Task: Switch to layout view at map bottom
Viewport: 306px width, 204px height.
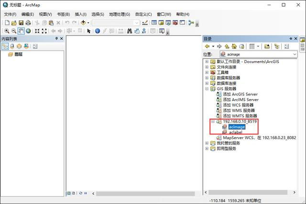Action: coord(74,193)
